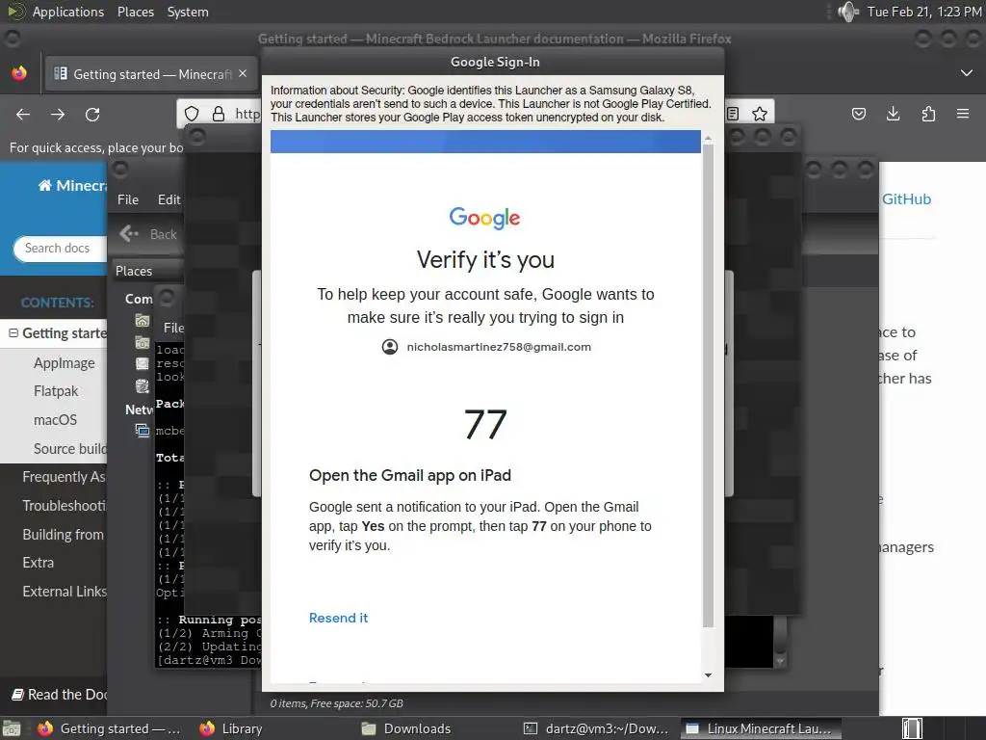This screenshot has width=986, height=740.
Task: Select the Getting started — Minecraft tab
Action: (x=149, y=74)
